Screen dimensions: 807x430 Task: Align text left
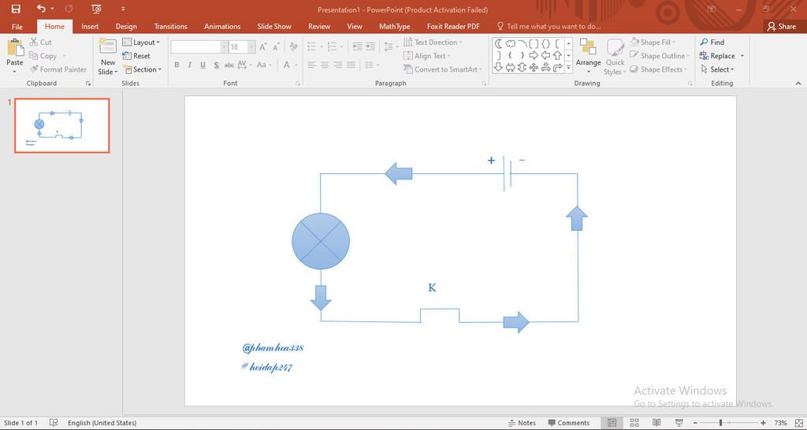[x=312, y=65]
